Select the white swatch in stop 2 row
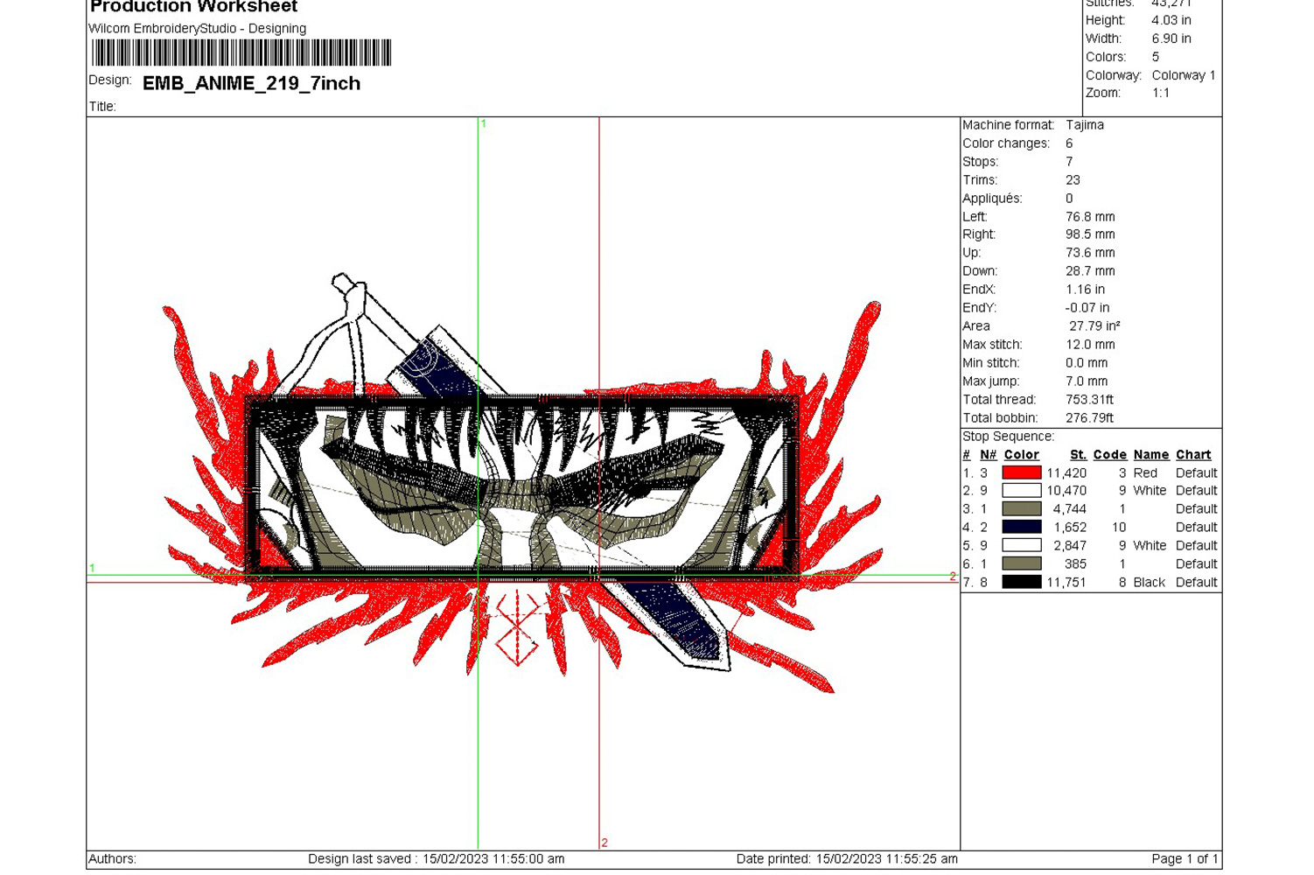This screenshot has width=1314, height=875. (1021, 491)
